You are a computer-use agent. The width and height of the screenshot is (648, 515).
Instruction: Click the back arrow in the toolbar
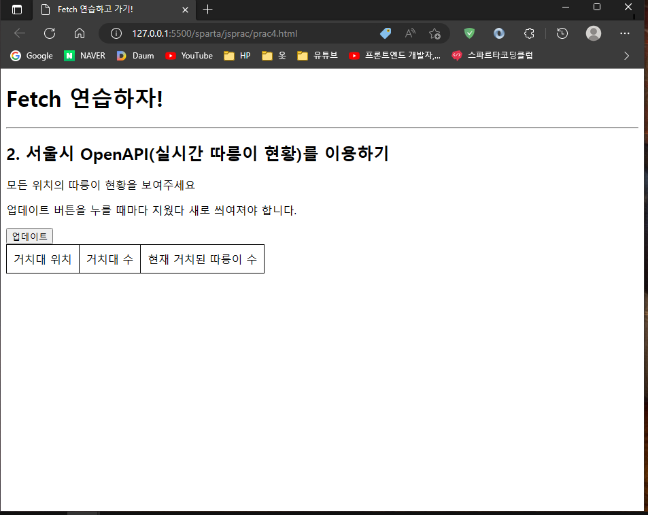click(20, 33)
